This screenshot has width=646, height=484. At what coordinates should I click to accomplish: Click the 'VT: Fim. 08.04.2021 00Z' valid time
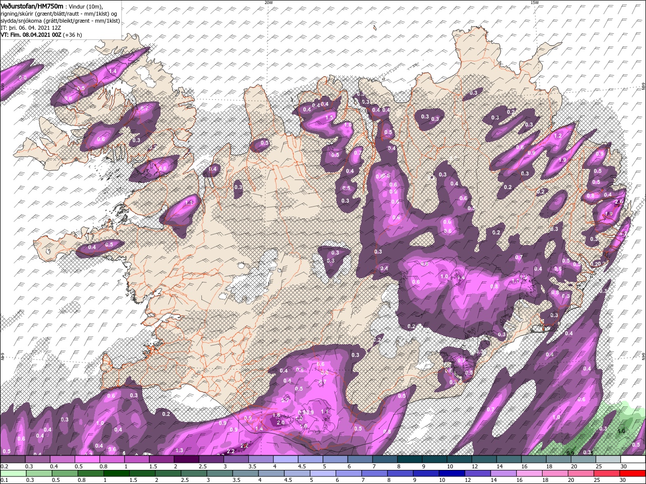point(30,35)
